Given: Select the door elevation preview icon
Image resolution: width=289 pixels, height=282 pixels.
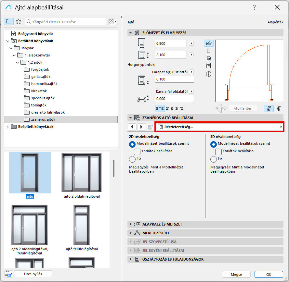Looking at the screenshot, I should (x=209, y=51).
